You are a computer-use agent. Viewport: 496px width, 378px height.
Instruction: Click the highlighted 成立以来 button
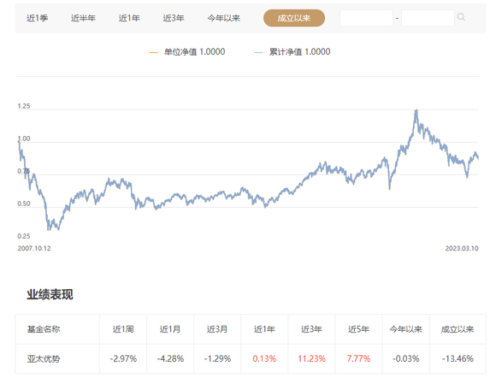pos(294,18)
